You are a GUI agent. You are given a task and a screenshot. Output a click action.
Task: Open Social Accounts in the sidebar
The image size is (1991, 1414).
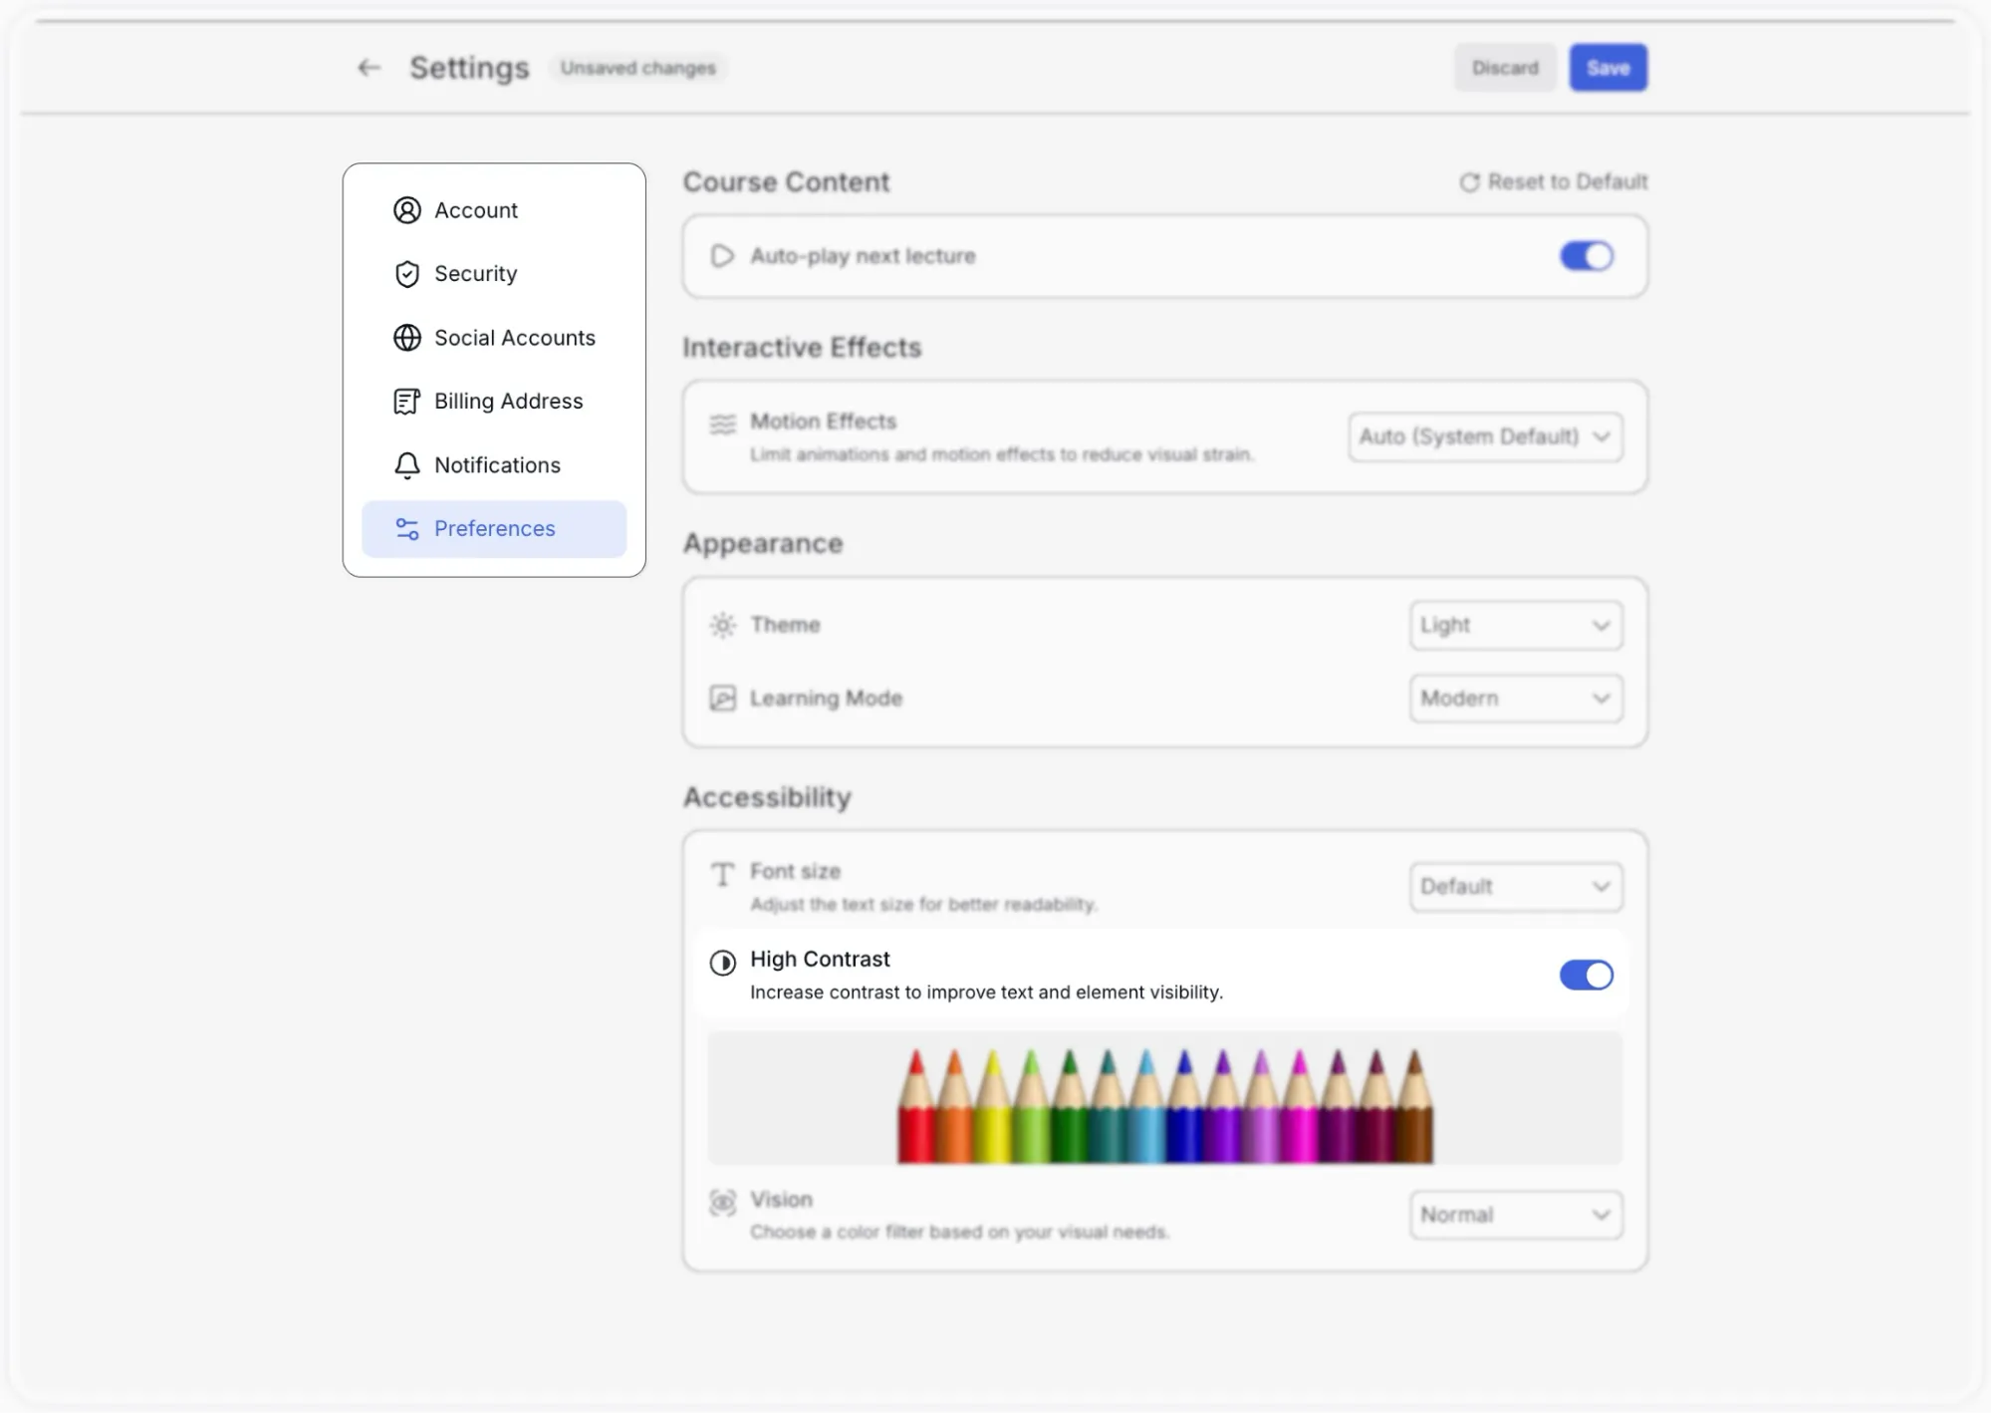tap(494, 338)
